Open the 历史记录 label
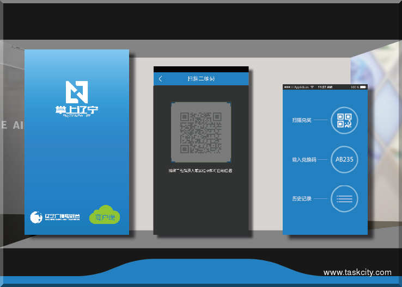 [x=302, y=199]
